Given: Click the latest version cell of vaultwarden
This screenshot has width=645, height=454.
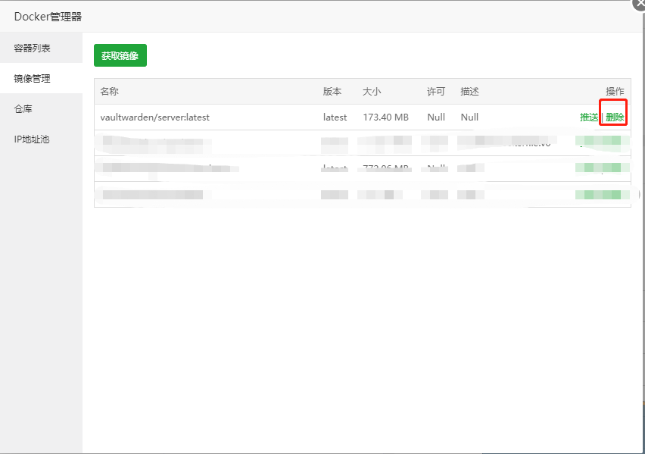Looking at the screenshot, I should coord(335,117).
